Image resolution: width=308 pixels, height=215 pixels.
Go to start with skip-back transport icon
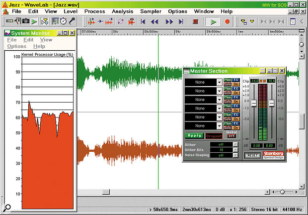click(143, 21)
